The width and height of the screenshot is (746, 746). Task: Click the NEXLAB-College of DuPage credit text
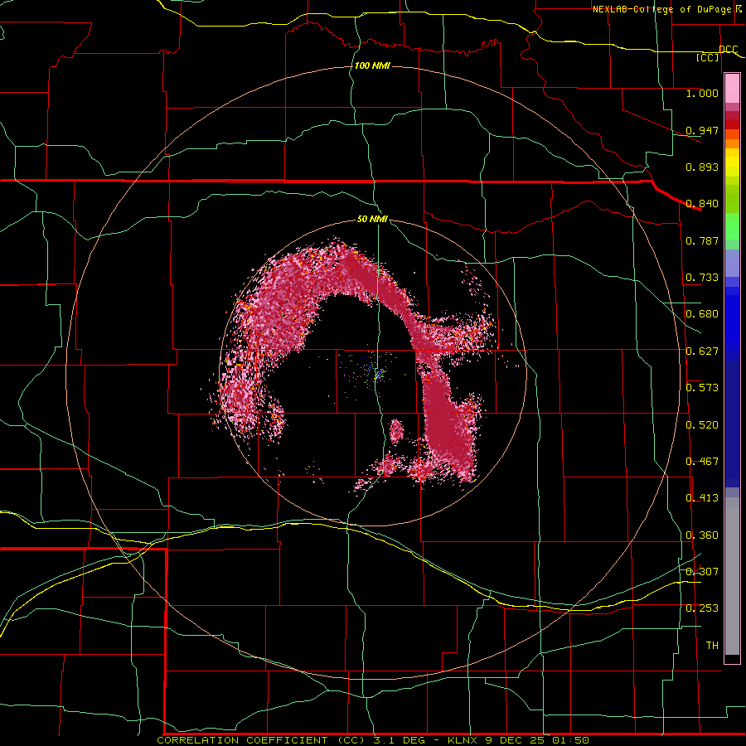click(667, 9)
